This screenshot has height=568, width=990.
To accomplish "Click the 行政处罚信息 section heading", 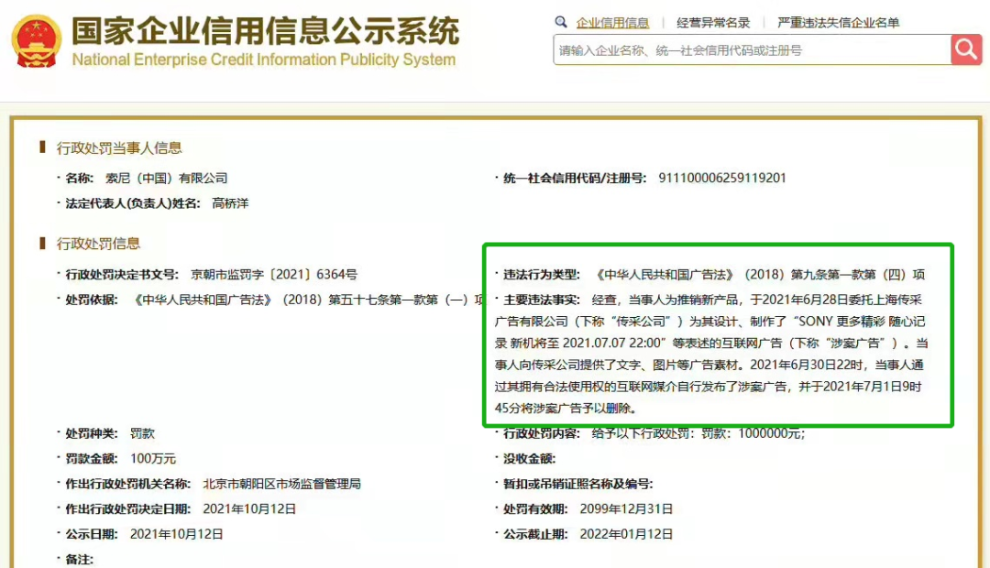I will point(98,244).
